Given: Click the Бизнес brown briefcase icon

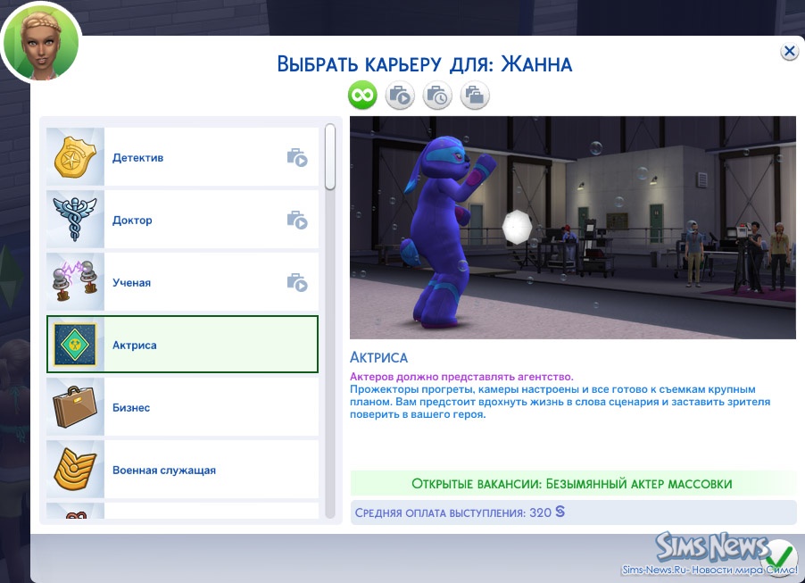Looking at the screenshot, I should (76, 408).
